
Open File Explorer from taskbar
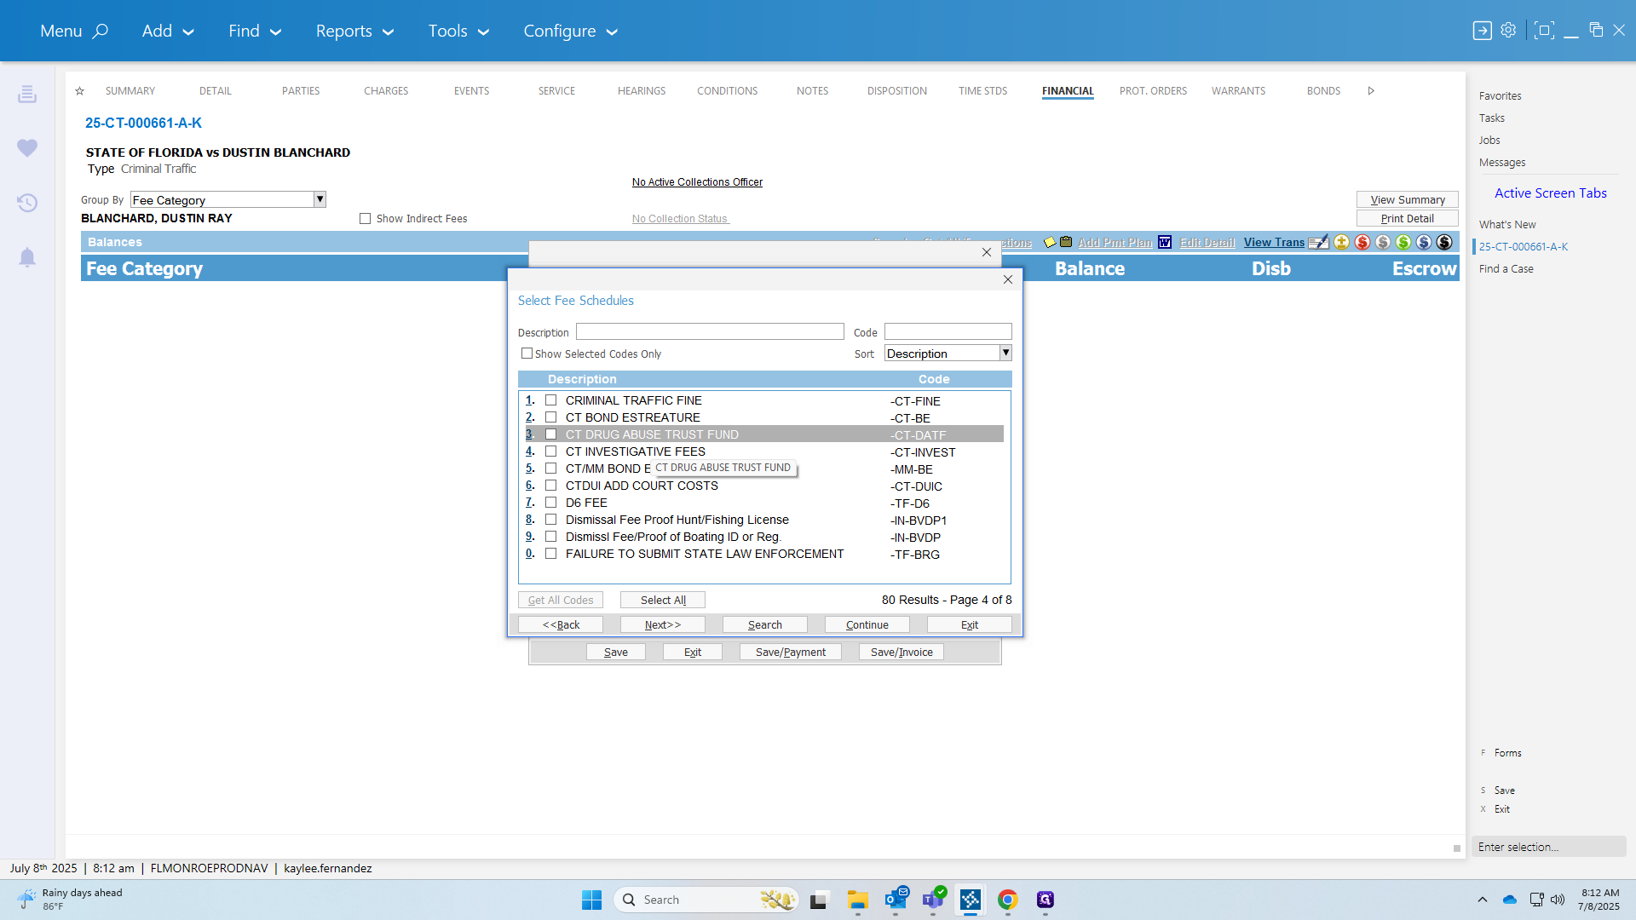[857, 900]
